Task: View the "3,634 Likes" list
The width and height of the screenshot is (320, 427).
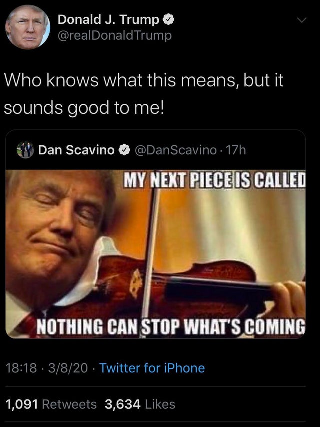Action: point(140,404)
